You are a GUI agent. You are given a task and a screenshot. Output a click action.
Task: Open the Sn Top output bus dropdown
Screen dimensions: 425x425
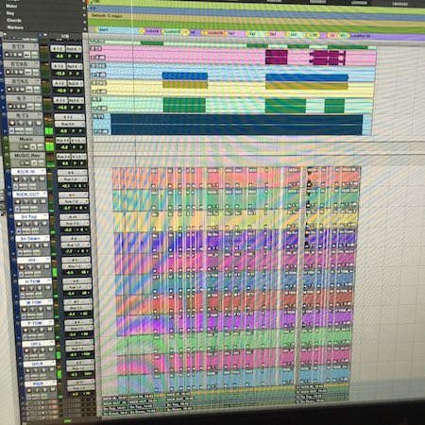click(75, 224)
